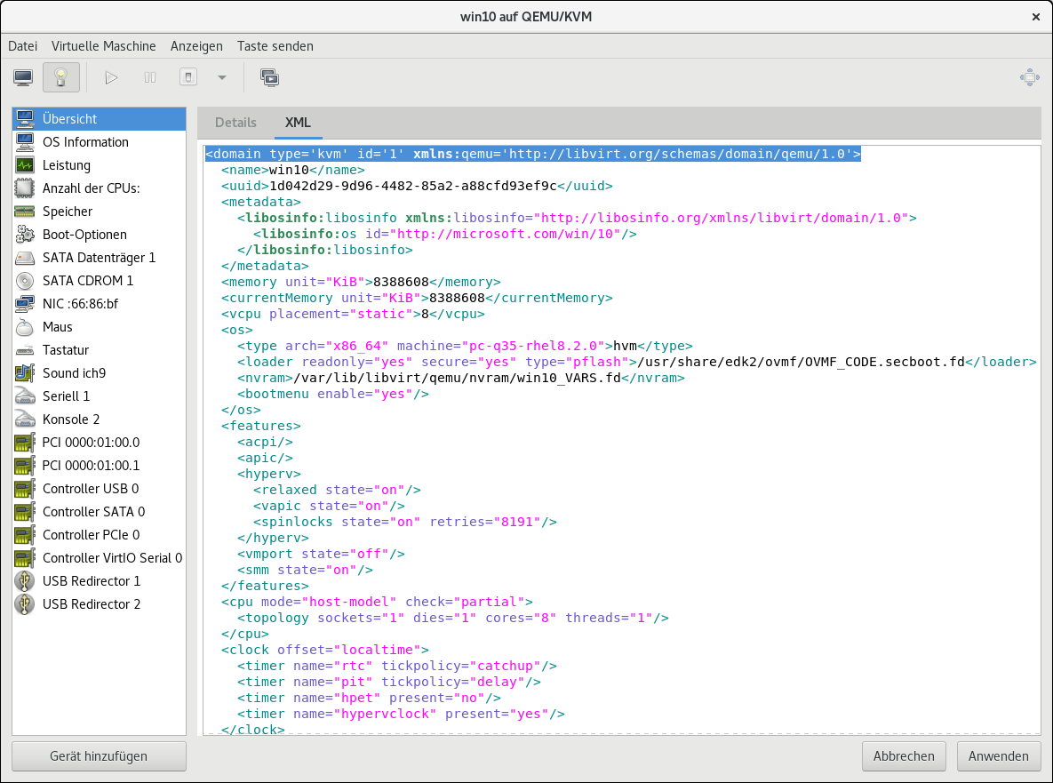
Task: Click the clock offset localtime line
Action: pos(325,650)
